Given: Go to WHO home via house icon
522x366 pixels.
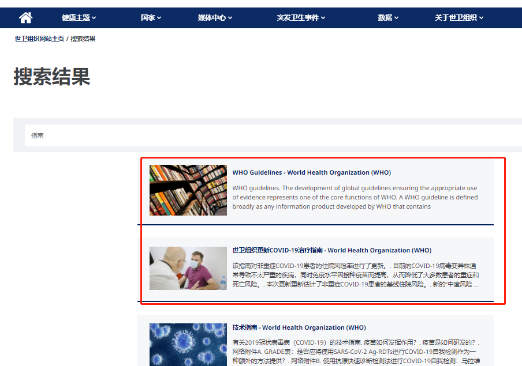Looking at the screenshot, I should point(25,18).
